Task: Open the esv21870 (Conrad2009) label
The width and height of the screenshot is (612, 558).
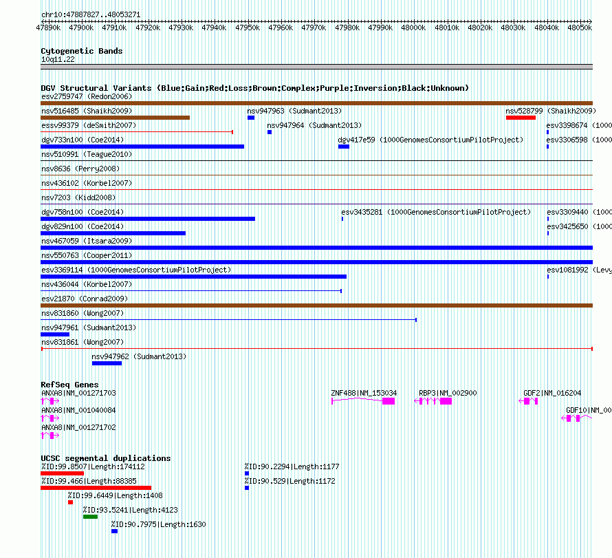Action: coord(85,299)
